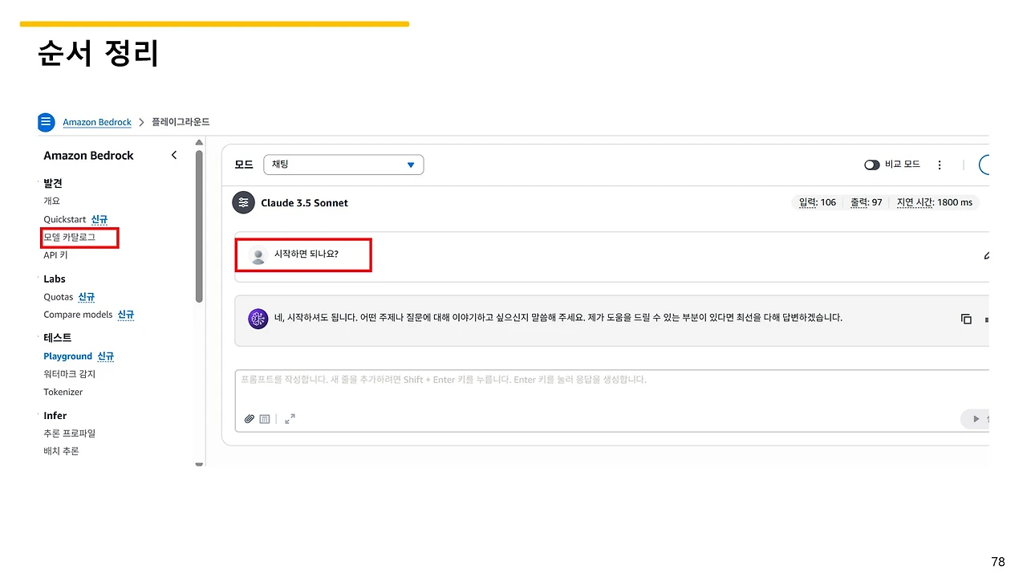The image size is (1027, 578).
Task: Open 워터마크 감지 in the sidebar
Action: click(x=70, y=374)
